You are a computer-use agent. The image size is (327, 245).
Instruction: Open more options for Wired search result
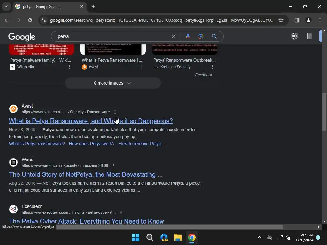(113, 166)
